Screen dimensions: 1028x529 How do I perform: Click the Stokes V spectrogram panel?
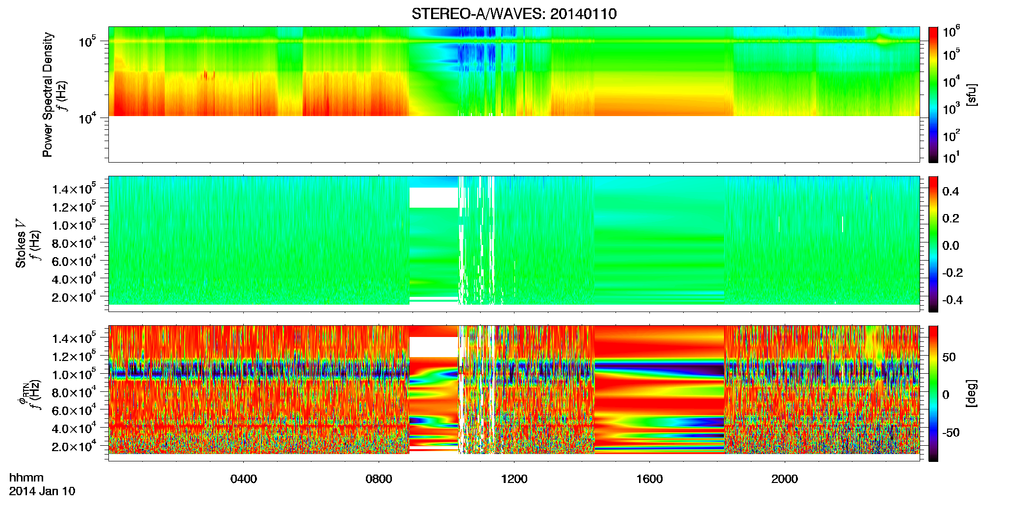click(514, 244)
